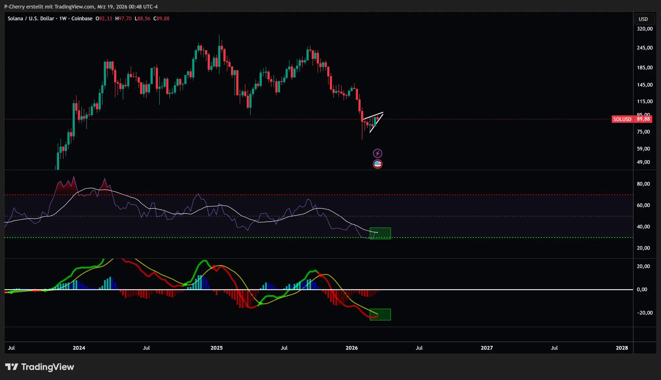The image size is (661, 380).
Task: Click the US flag economic event icon
Action: pyautogui.click(x=377, y=164)
